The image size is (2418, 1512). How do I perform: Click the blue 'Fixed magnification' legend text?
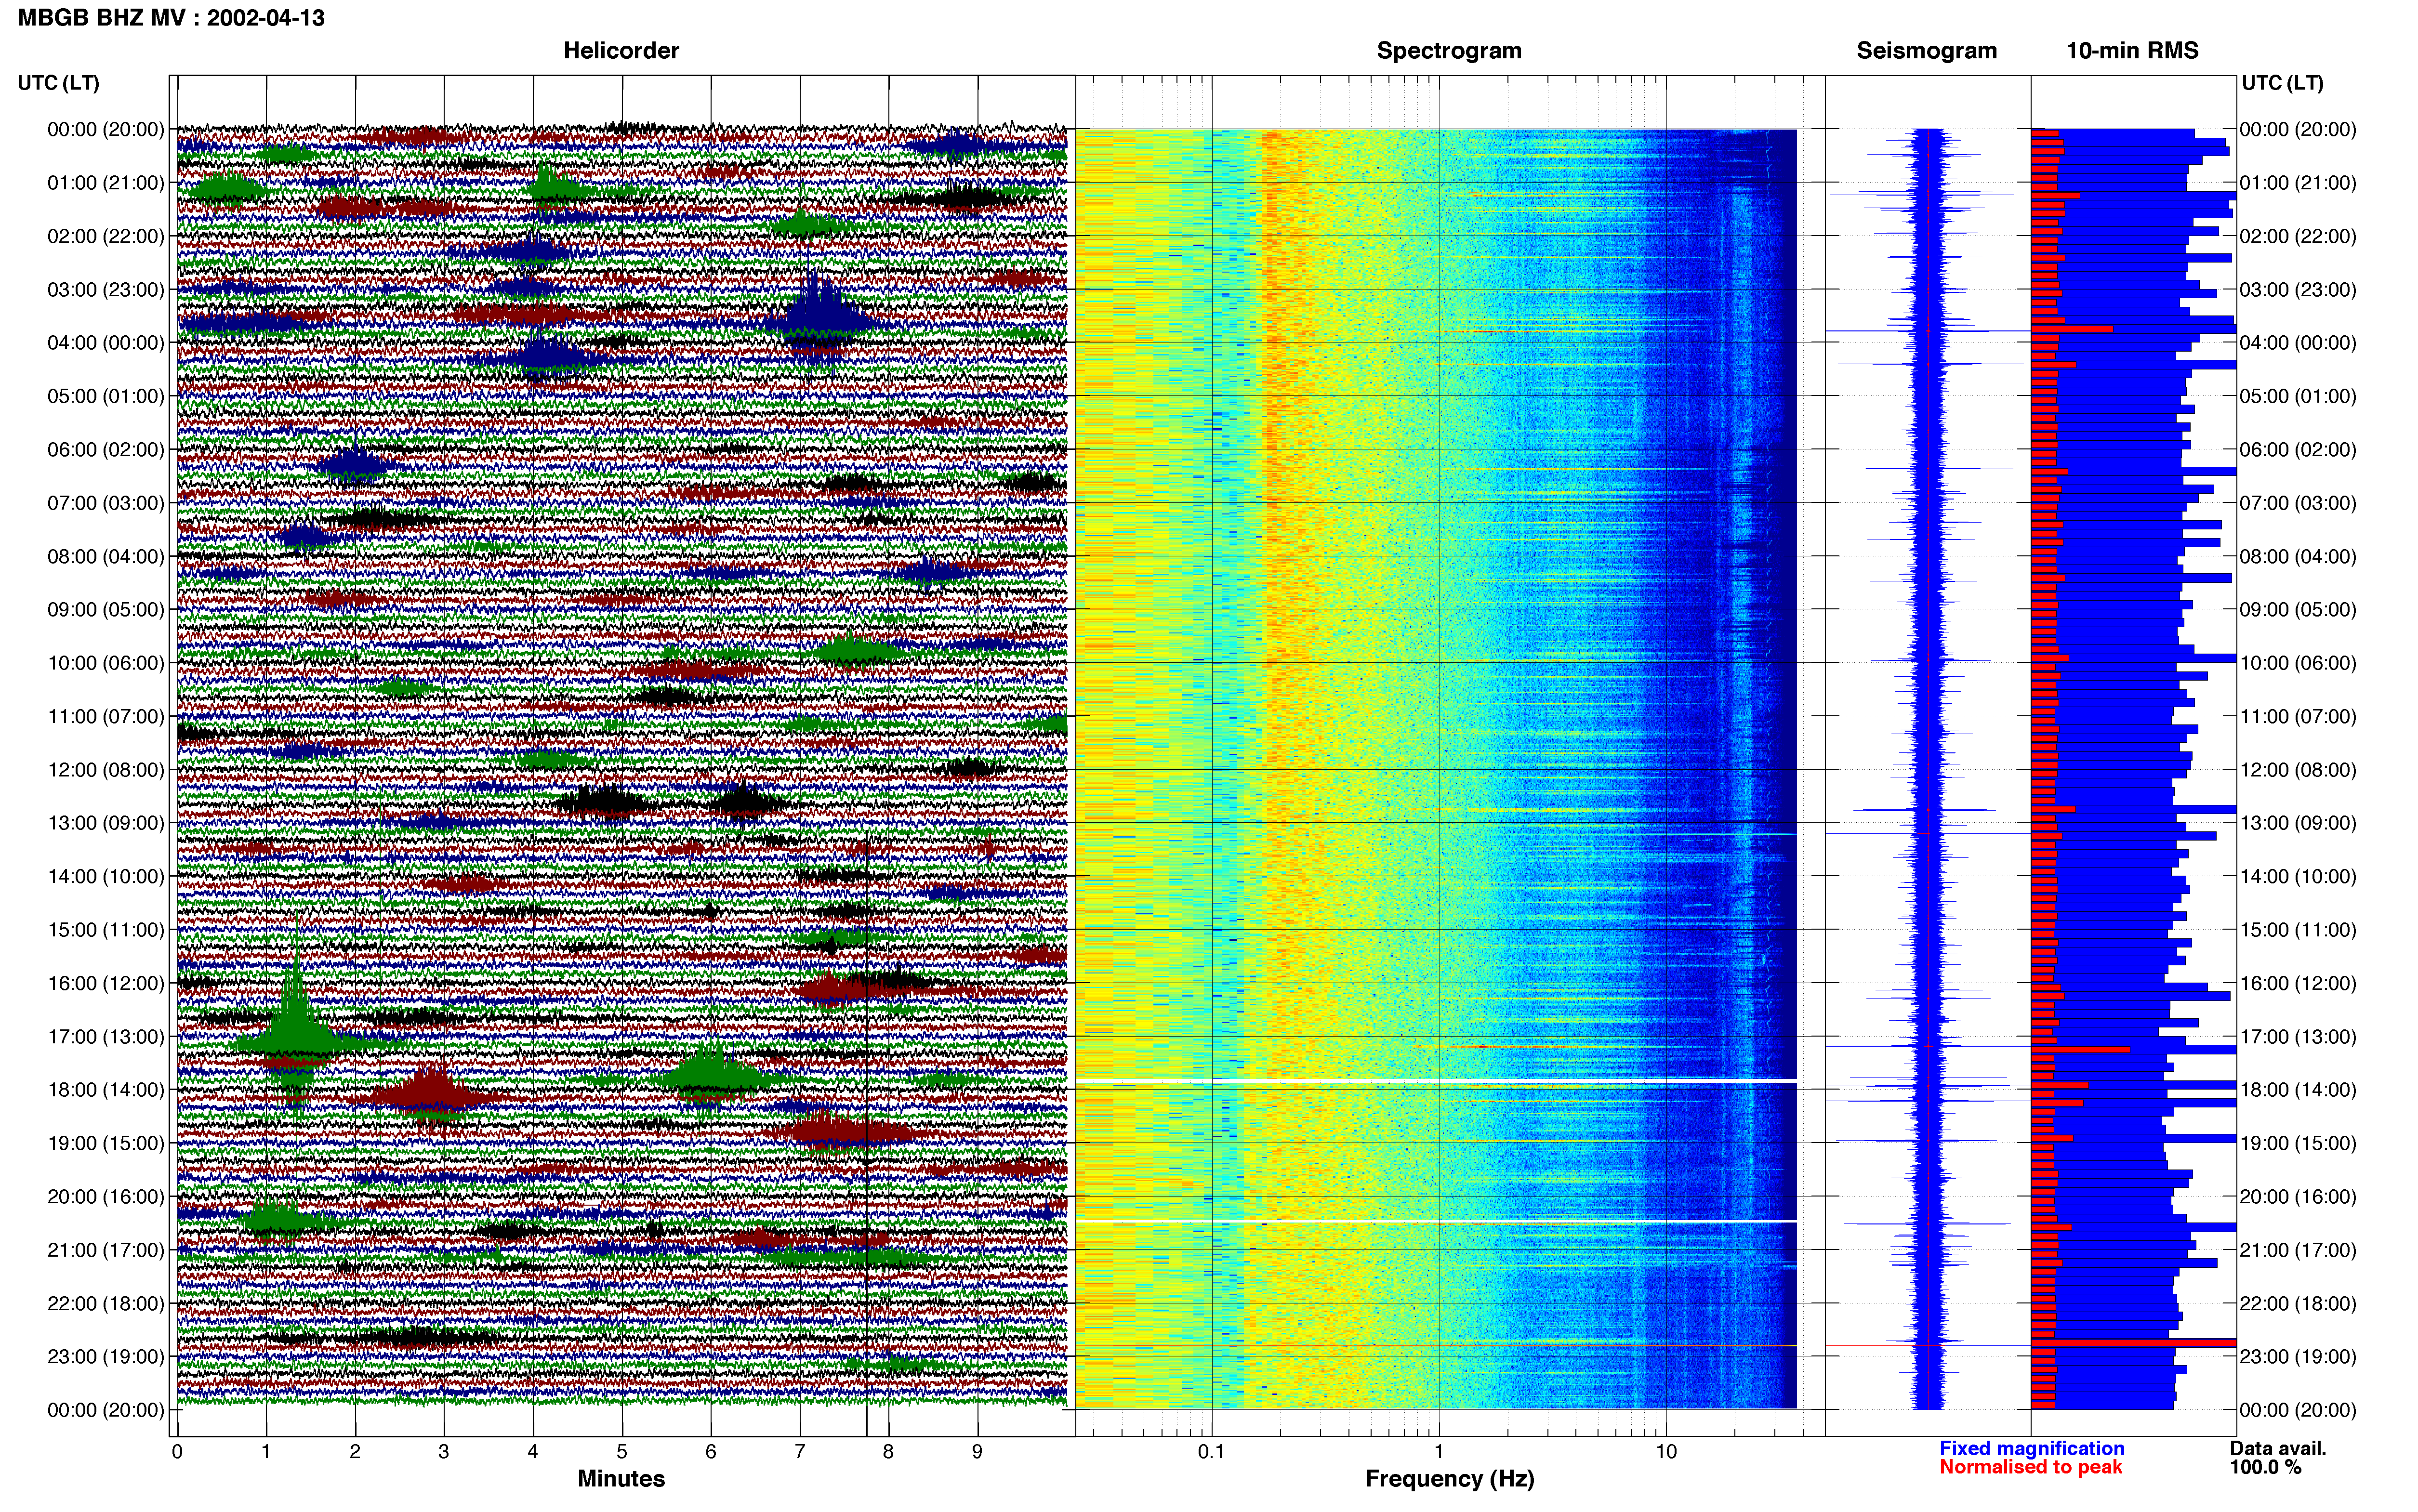2032,1449
